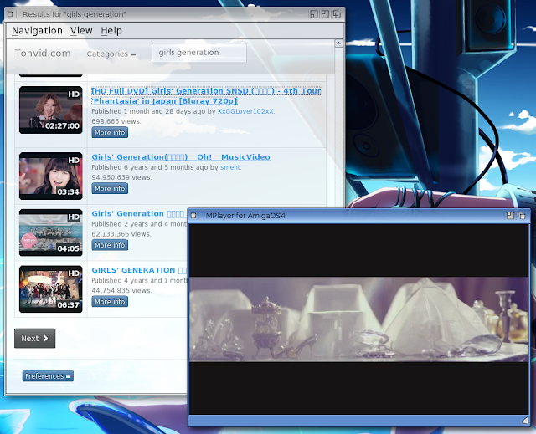The height and width of the screenshot is (434, 536).
Task: Click the '94,950,639 views.' text
Action: click(121, 177)
